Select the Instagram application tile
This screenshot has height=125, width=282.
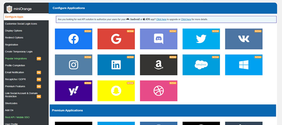coord(74,65)
